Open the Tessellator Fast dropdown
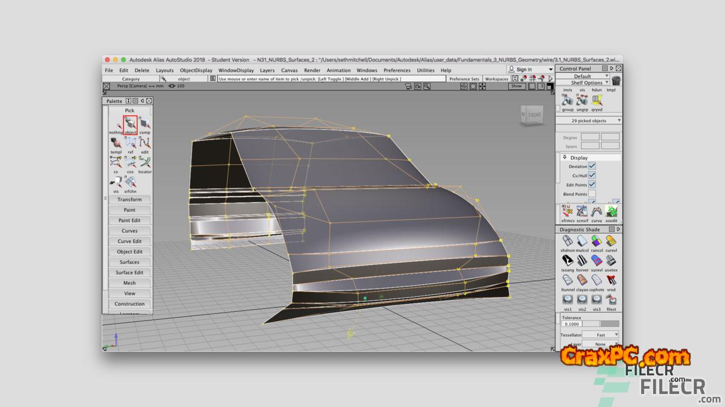 click(601, 335)
